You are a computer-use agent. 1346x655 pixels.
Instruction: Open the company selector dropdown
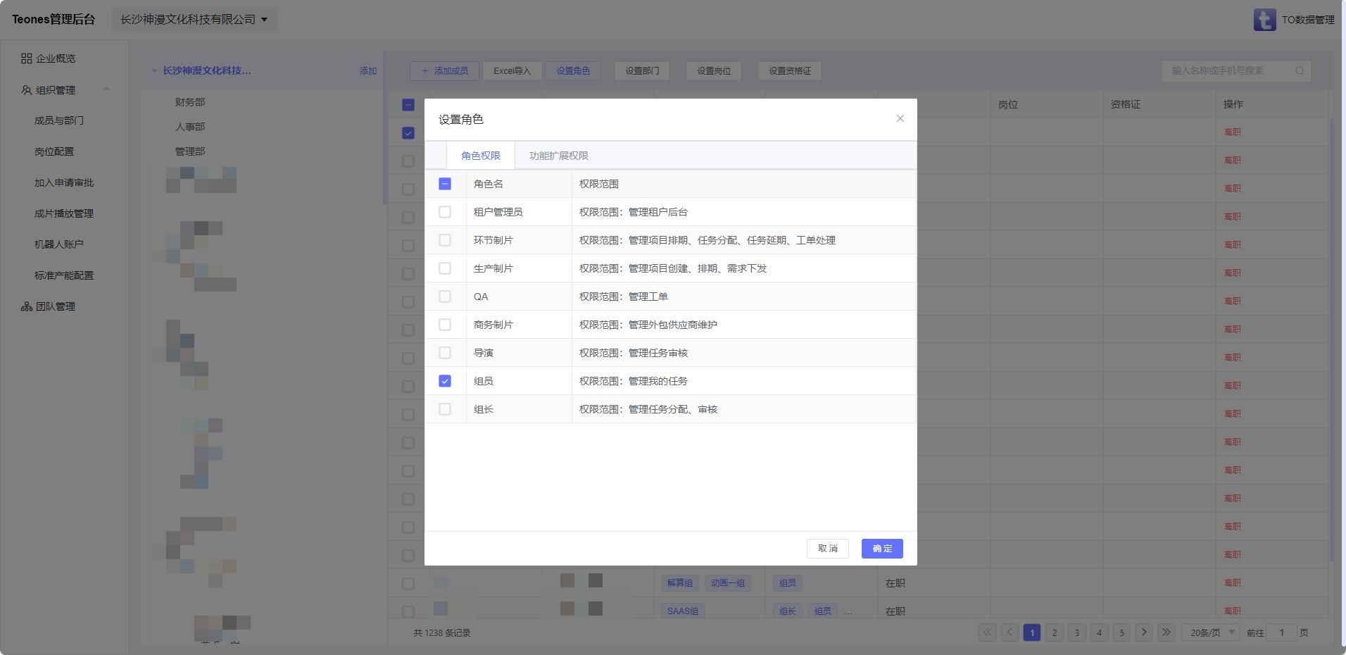(194, 20)
